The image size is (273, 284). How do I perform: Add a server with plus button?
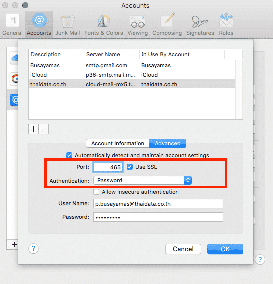(33, 129)
